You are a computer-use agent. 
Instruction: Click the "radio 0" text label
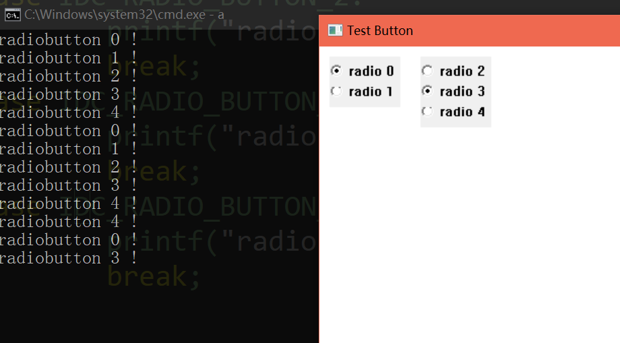coord(371,71)
